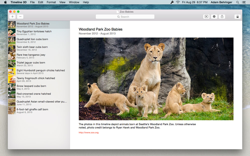Click the date and time in menu bar

(195, 2)
